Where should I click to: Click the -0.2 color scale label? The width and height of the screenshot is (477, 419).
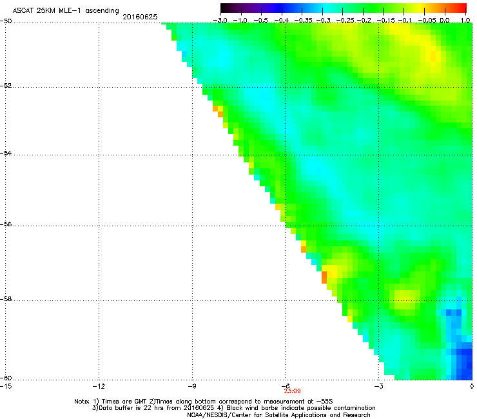[364, 21]
